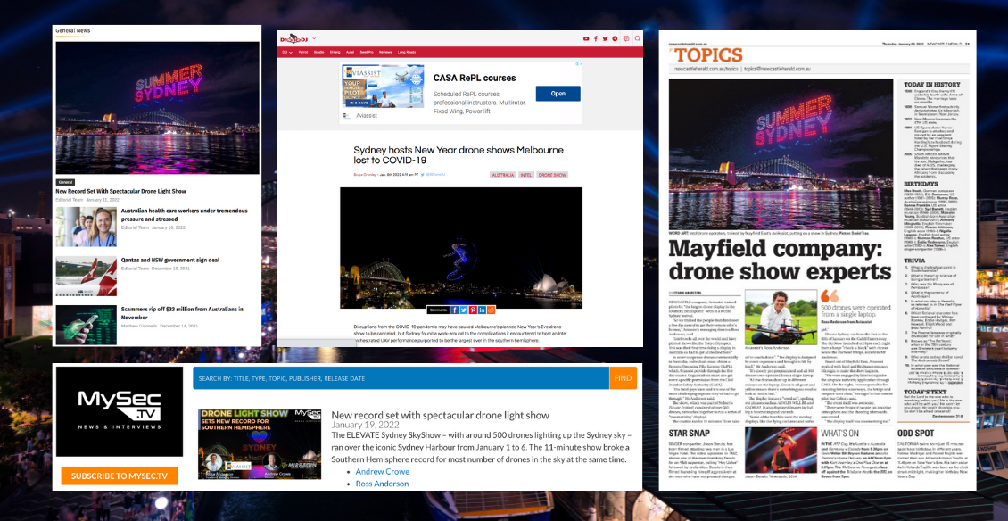Image resolution: width=1008 pixels, height=521 pixels.
Task: Click the 'CASA RePL courses' ad title
Action: click(x=475, y=78)
